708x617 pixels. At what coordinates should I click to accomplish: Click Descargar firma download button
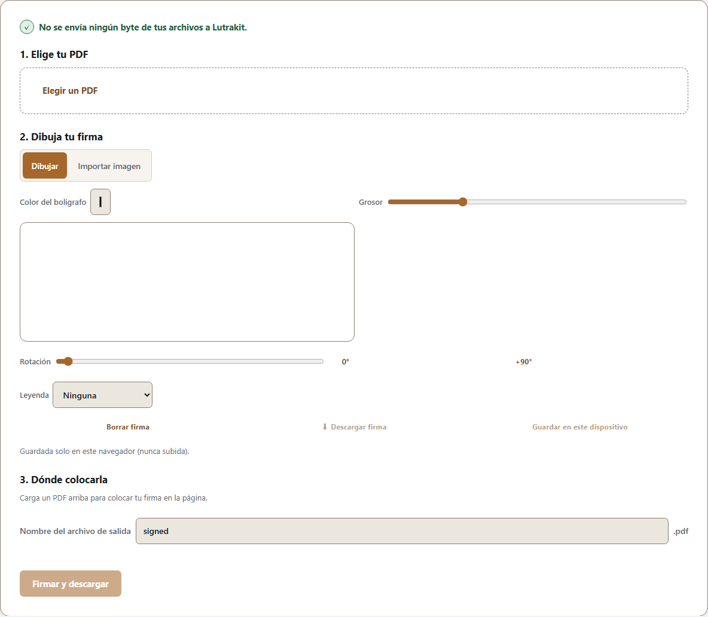pos(354,426)
